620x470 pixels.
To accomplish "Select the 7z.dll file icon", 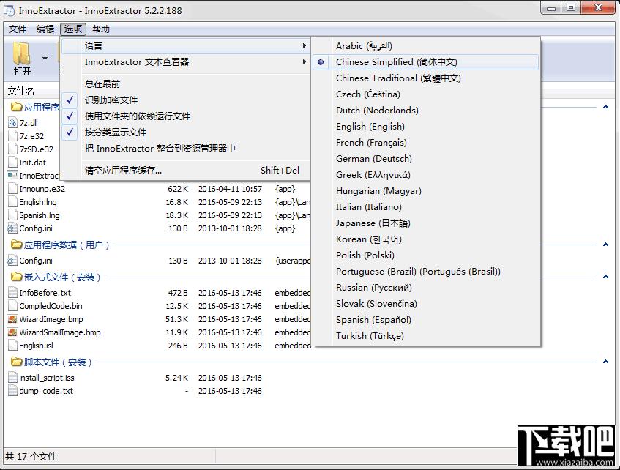I will pyautogui.click(x=12, y=123).
